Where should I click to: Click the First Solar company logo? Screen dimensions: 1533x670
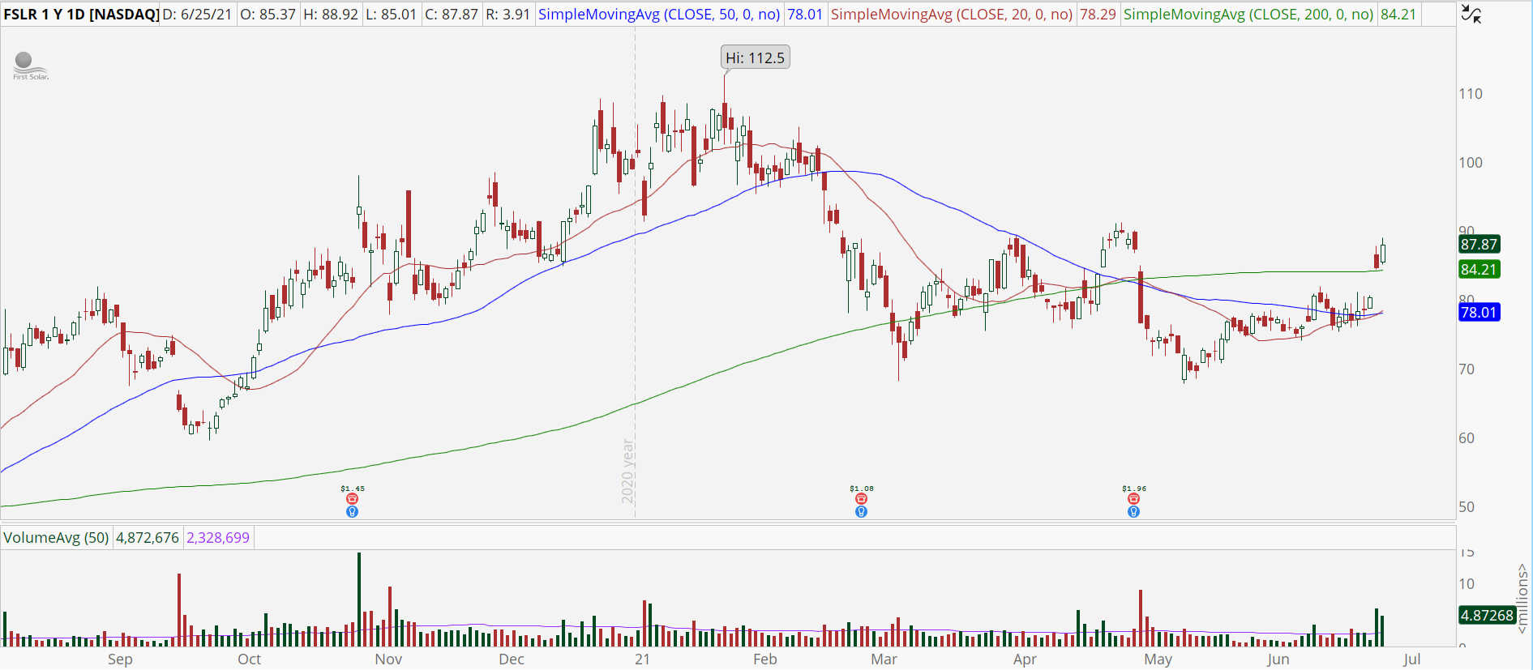click(x=30, y=66)
